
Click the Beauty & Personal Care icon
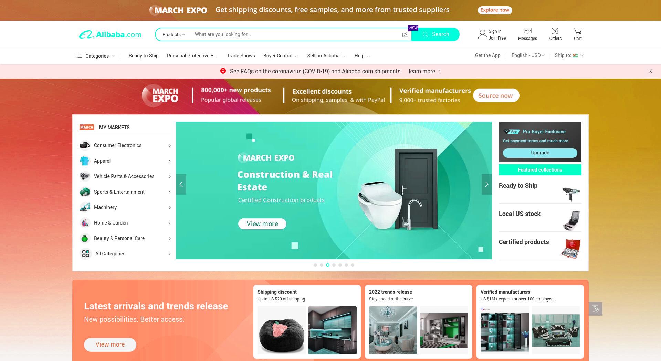coord(85,238)
